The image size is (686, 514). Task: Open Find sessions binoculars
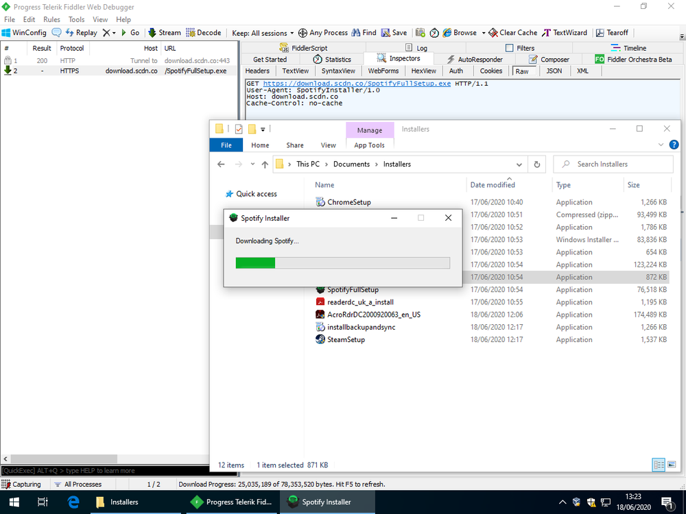click(x=364, y=33)
